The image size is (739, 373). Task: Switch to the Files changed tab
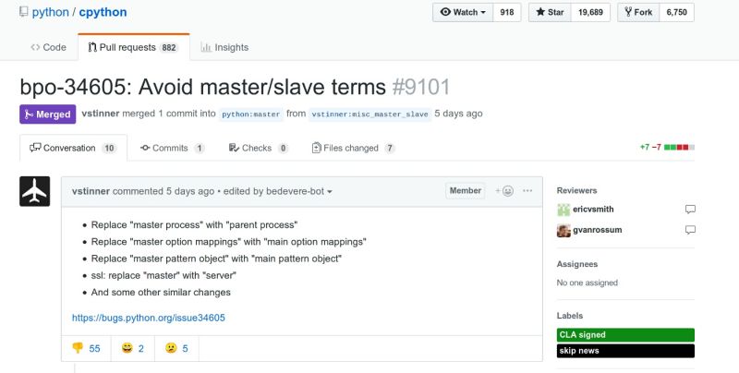[x=353, y=148]
